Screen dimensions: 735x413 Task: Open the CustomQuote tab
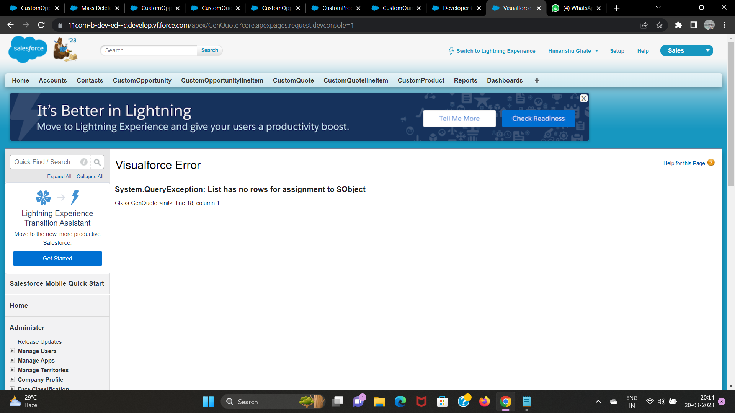click(x=293, y=81)
